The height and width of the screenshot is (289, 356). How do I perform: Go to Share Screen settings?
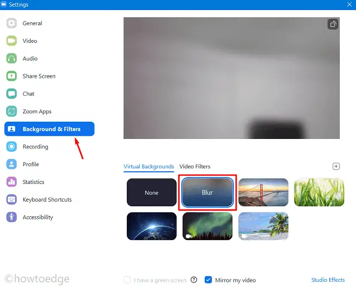(x=50, y=76)
